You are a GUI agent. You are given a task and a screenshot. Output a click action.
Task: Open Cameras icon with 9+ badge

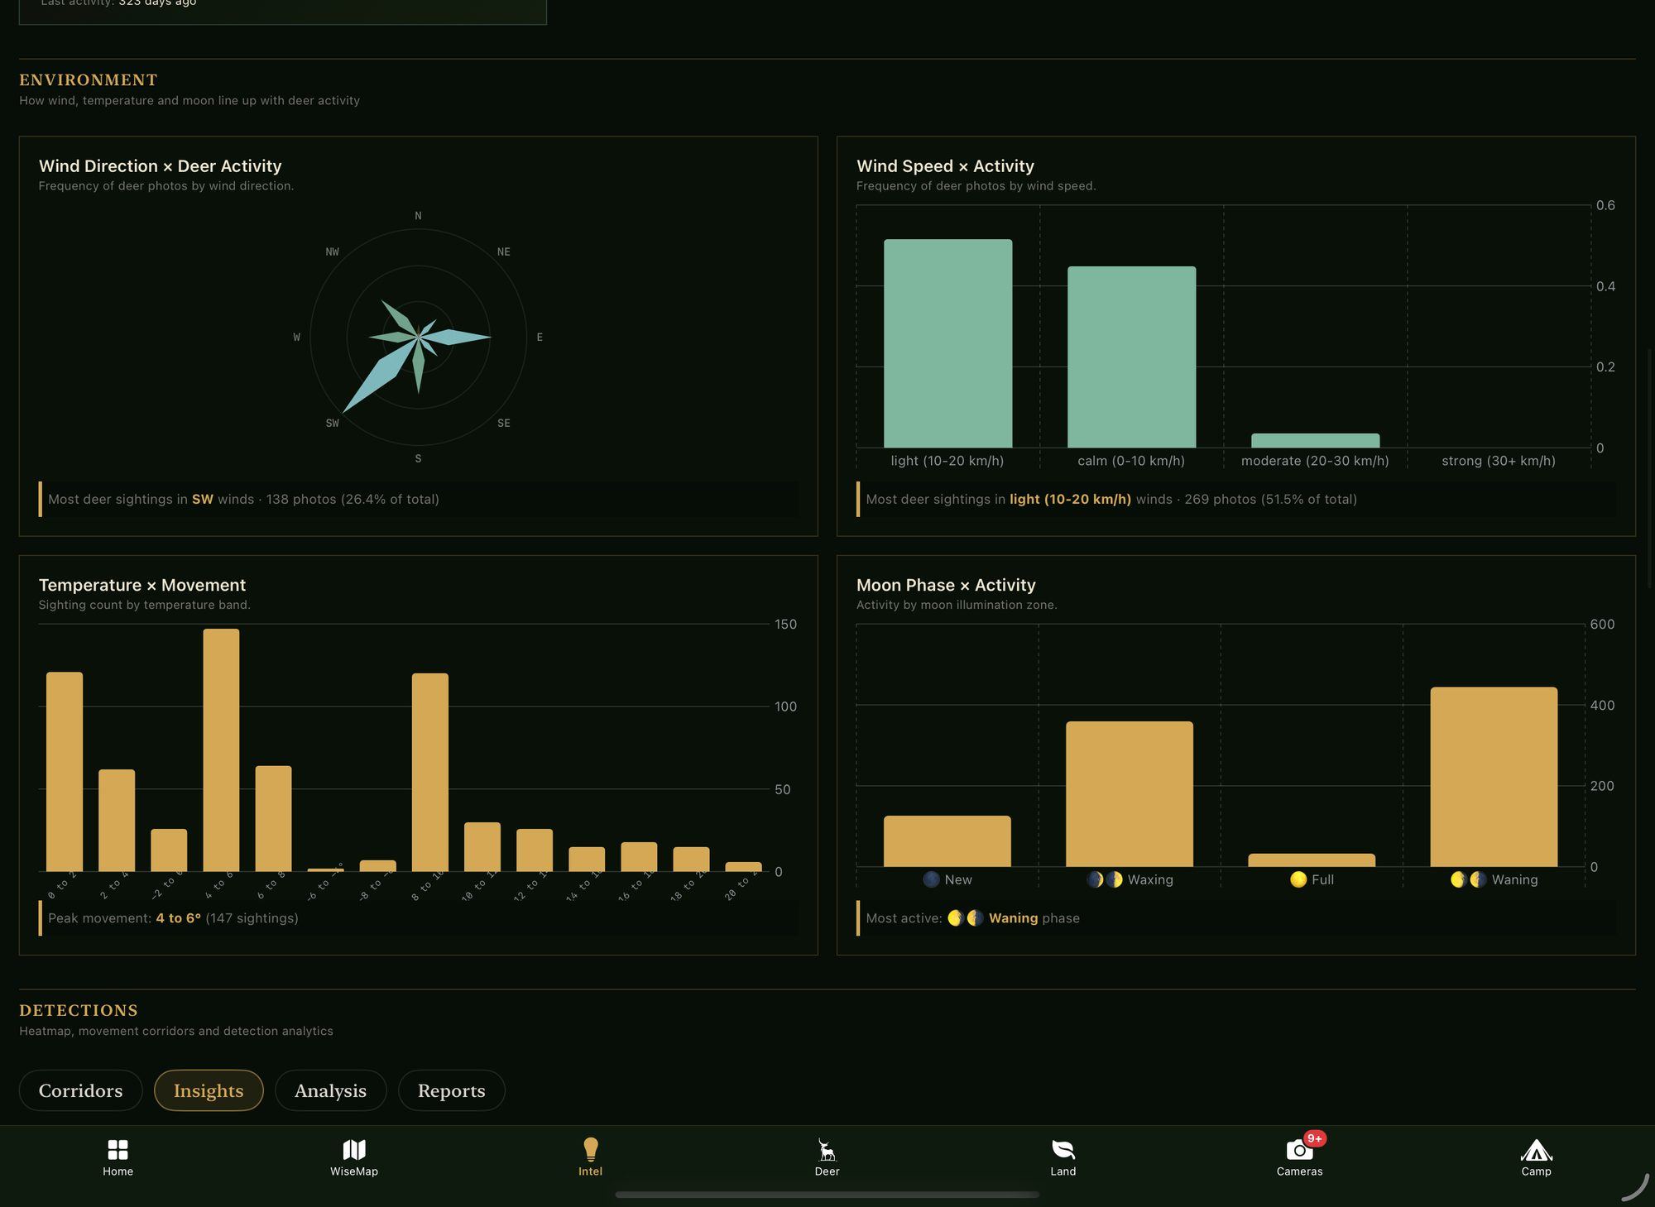(x=1300, y=1150)
